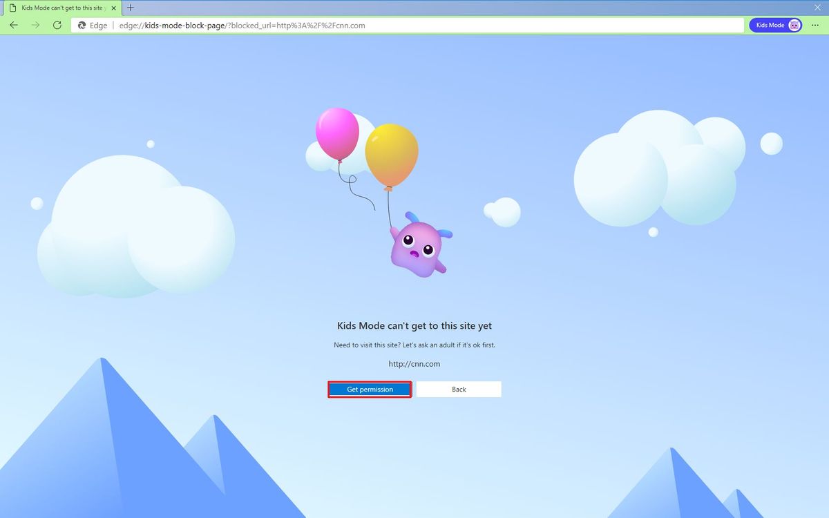This screenshot has height=518, width=829.
Task: Click the character avatar inside the Kids Mode badge
Action: click(794, 25)
